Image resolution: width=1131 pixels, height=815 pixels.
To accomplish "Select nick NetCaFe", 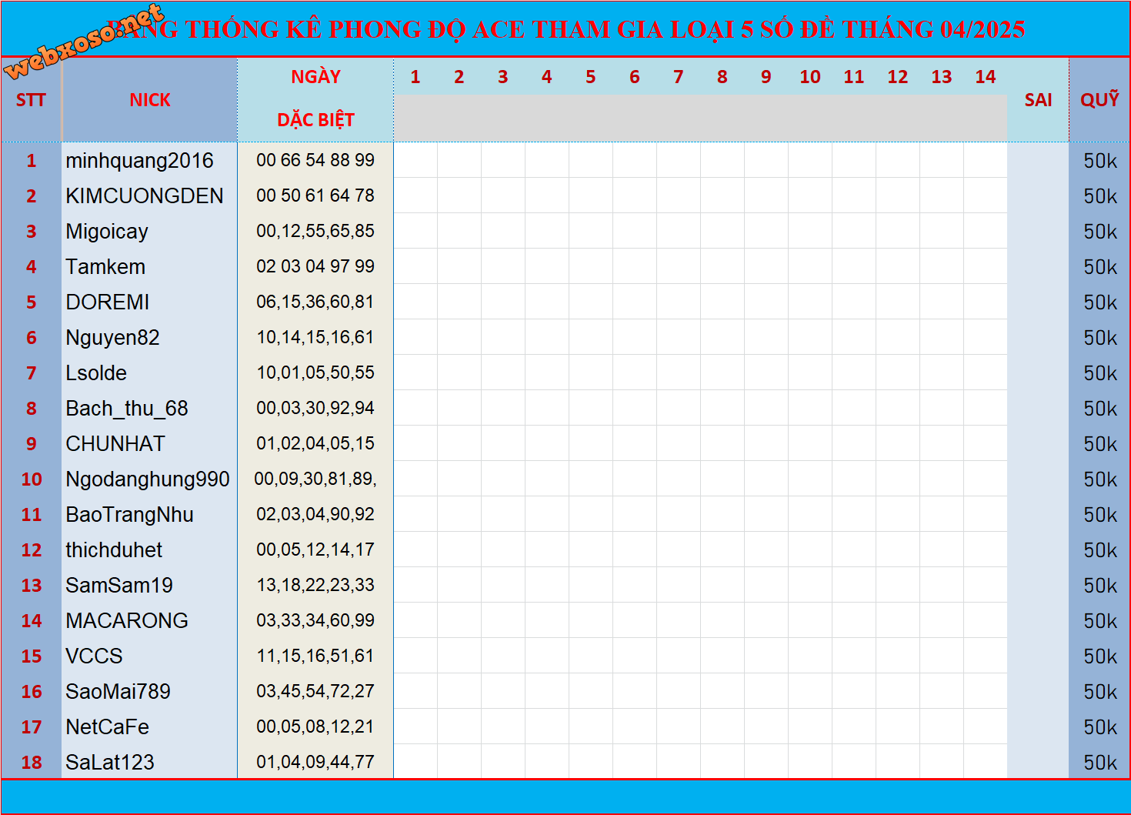I will 107,727.
